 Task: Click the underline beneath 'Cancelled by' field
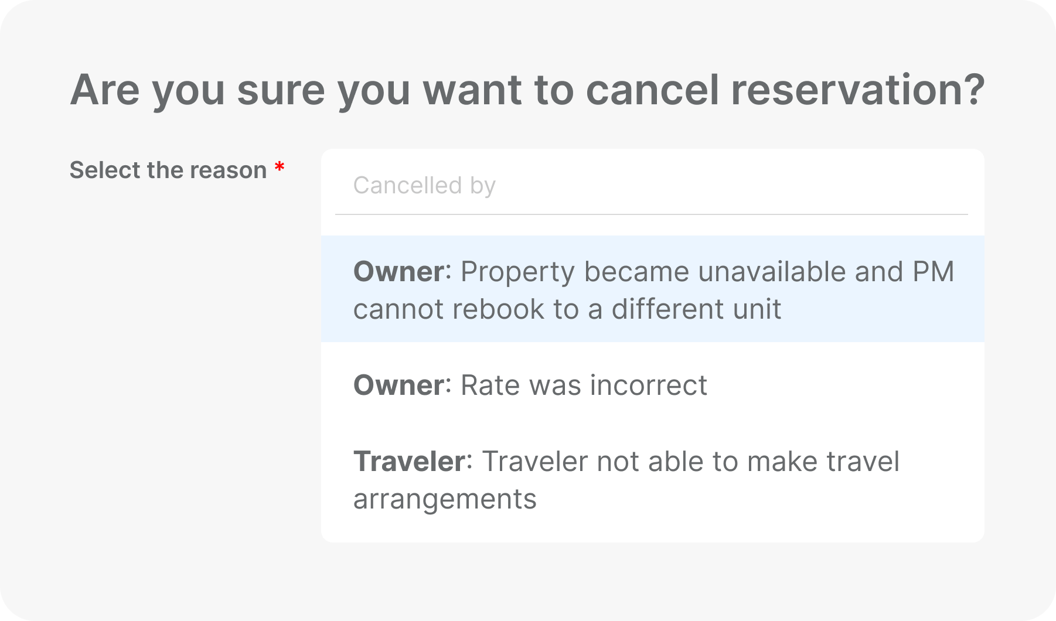click(650, 214)
